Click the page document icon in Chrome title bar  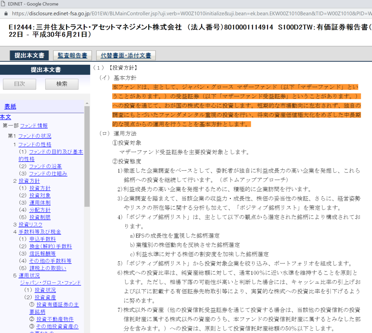[x=3, y=4]
